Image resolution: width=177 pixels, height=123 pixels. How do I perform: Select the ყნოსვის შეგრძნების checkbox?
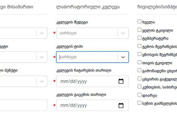point(139,54)
